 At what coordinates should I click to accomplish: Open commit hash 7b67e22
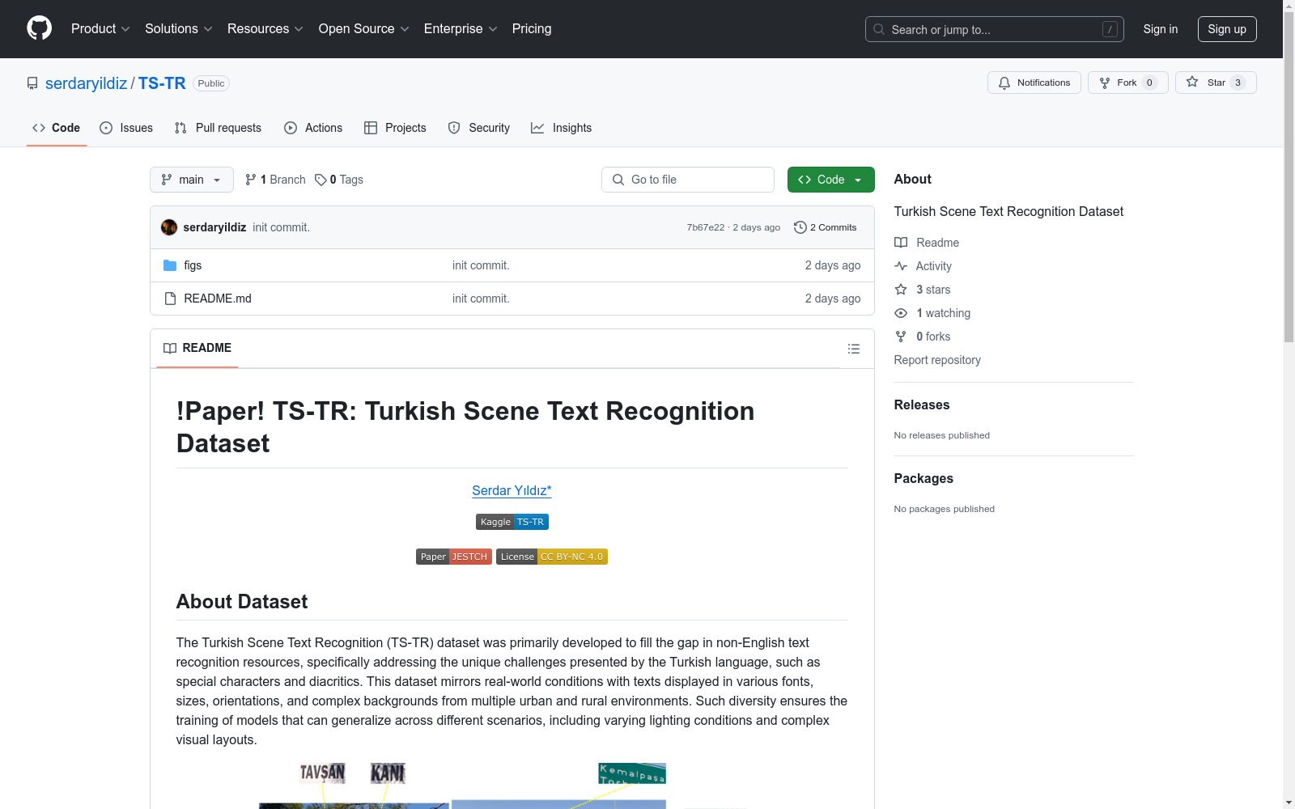point(706,227)
